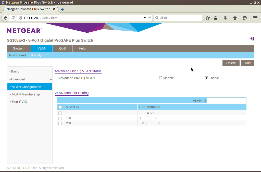Click the globe site identity icon
Screen dimensions: 261x172
pyautogui.click(x=21, y=18)
